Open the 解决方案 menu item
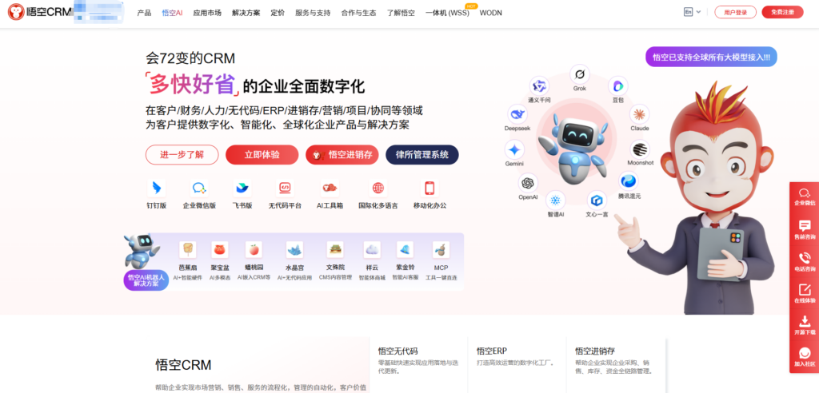This screenshot has height=393, width=819. pos(246,13)
